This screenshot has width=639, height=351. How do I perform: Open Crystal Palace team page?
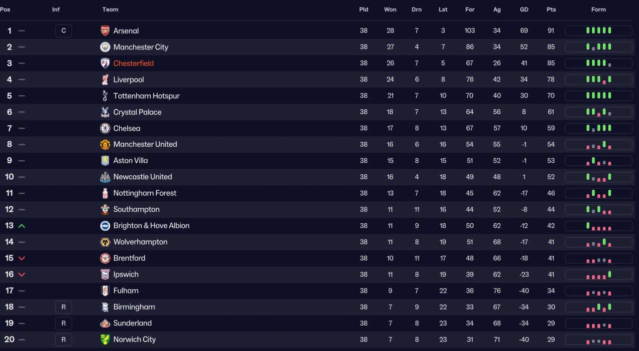click(x=137, y=112)
